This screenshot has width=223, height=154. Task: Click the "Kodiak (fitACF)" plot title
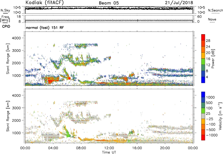[45, 3]
